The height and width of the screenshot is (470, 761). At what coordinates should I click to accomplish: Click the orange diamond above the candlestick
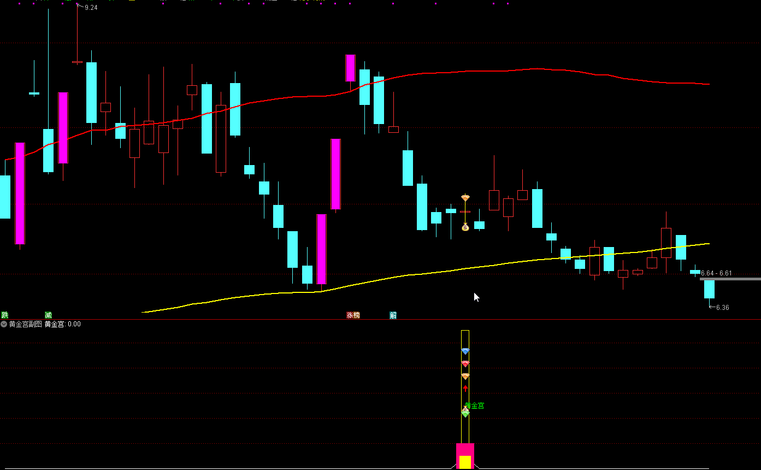(x=465, y=198)
